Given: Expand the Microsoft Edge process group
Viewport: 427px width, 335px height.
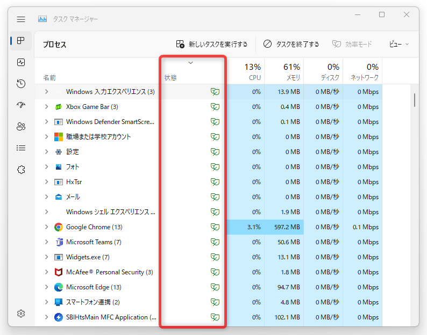Looking at the screenshot, I should click(47, 287).
